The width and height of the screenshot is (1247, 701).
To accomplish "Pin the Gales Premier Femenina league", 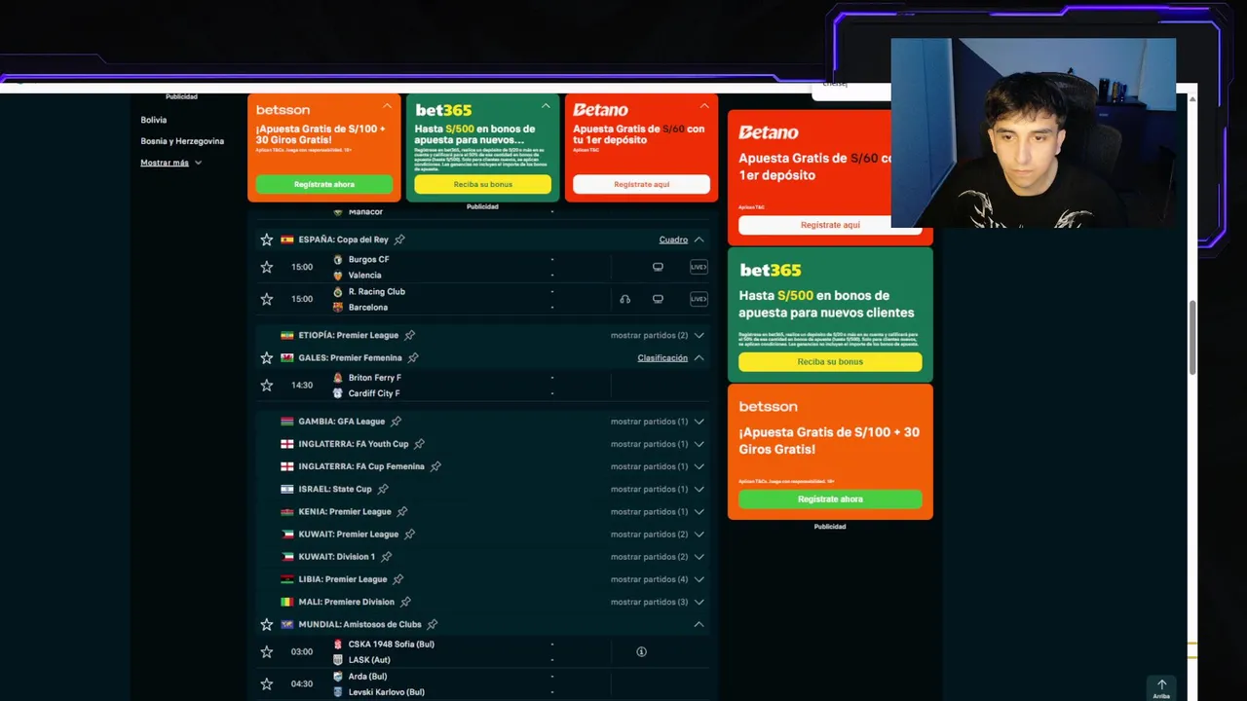I will pyautogui.click(x=413, y=358).
